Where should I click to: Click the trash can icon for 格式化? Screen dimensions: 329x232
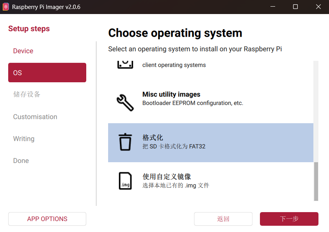(x=125, y=142)
